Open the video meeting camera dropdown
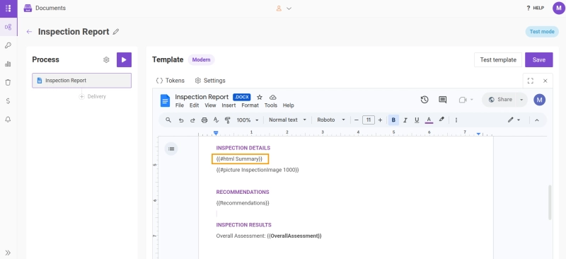 [x=466, y=100]
